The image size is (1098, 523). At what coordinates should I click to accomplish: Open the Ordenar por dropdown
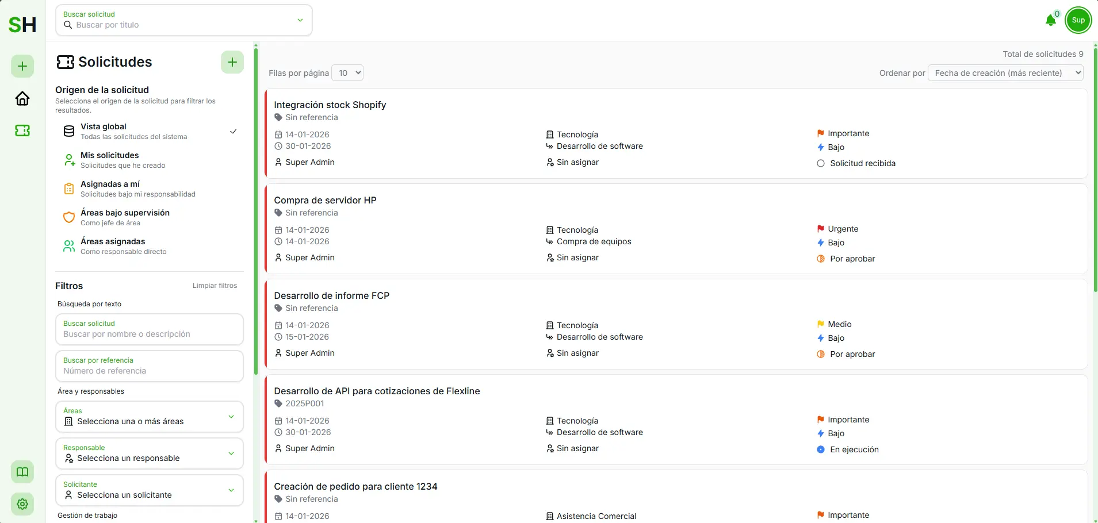pyautogui.click(x=1006, y=73)
